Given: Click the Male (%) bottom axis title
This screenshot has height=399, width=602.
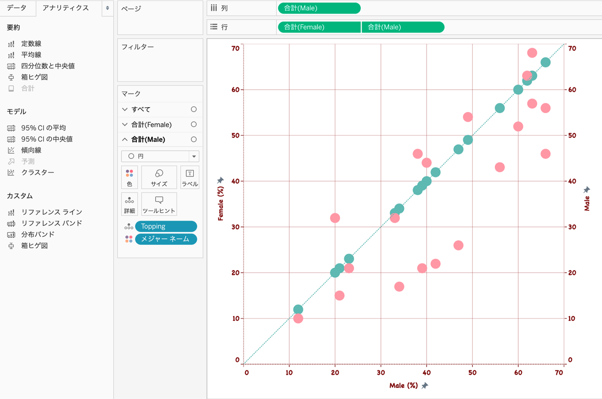Looking at the screenshot, I should [x=404, y=386].
